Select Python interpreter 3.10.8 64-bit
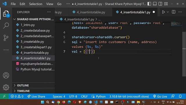 [129, 97]
